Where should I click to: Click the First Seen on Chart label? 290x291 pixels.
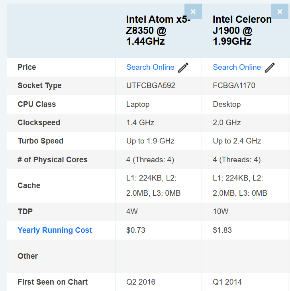[x=53, y=282]
